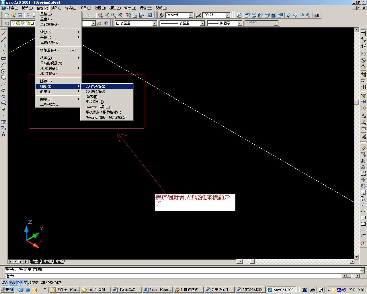367x294 pixels.
Task: Open the 繪圖(D) Draw menu
Action: click(x=100, y=8)
